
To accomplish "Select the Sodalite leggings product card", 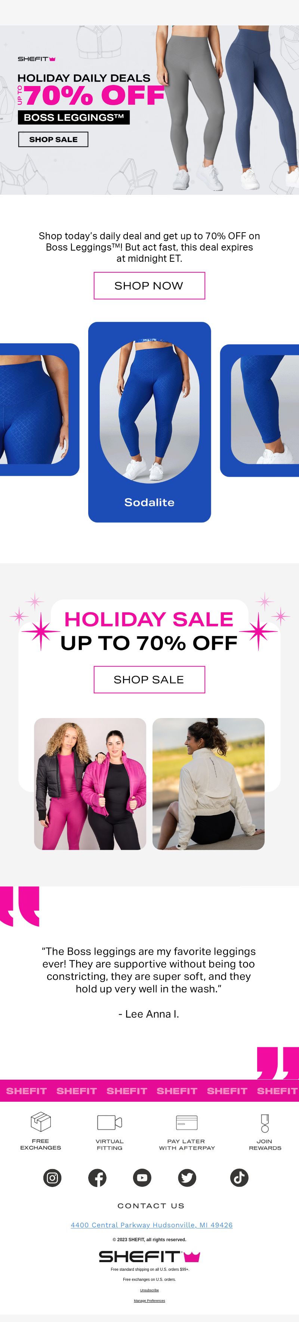I will click(149, 422).
